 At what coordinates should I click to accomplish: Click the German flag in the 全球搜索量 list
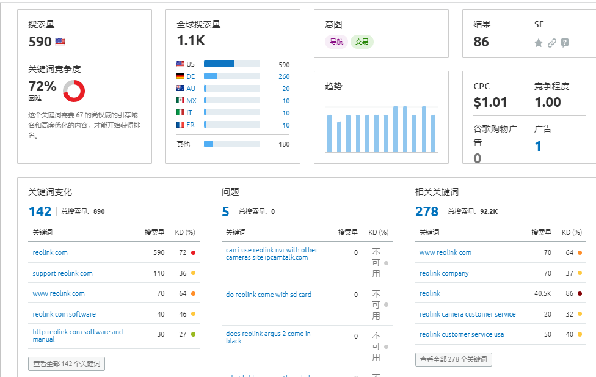click(181, 76)
